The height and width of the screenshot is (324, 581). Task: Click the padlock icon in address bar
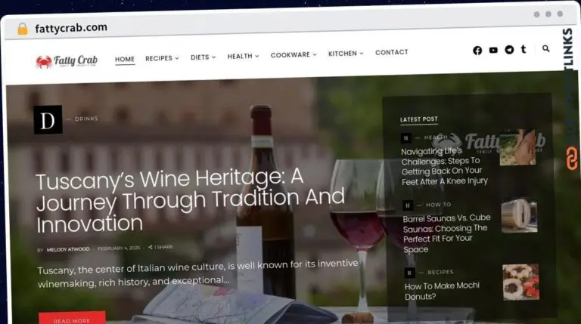point(23,29)
